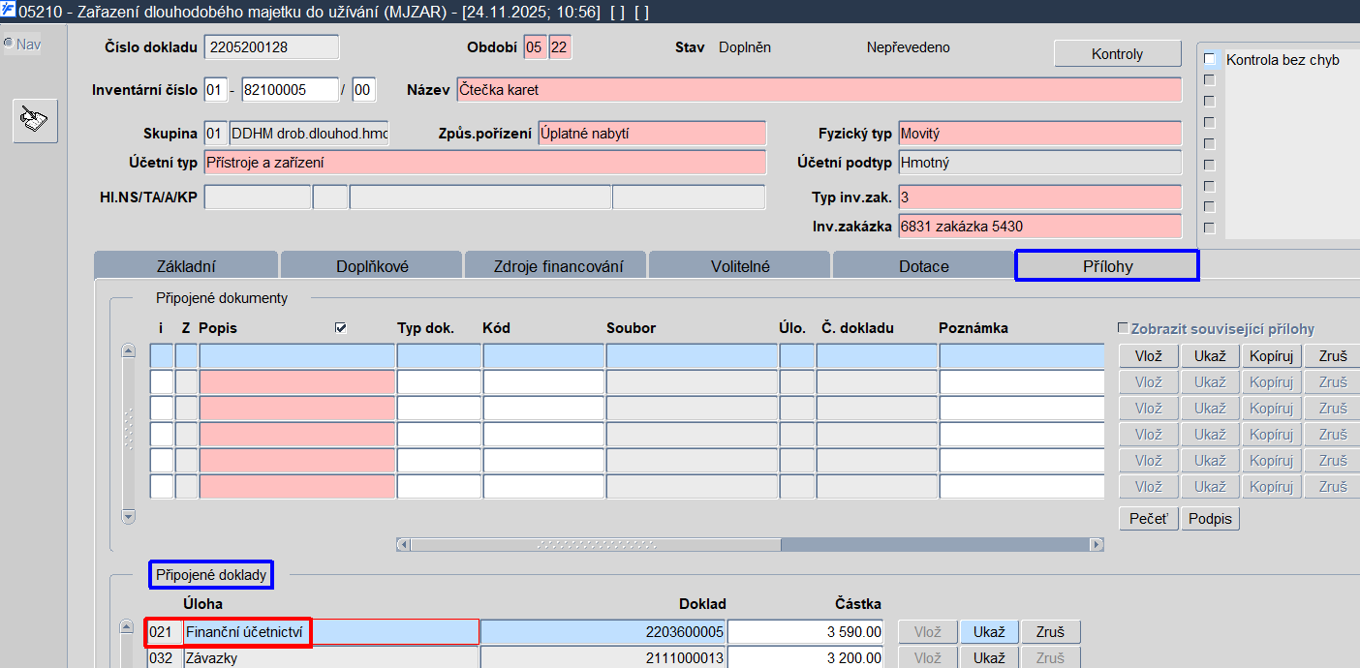Click Období field showing 22
1360x668 pixels.
click(560, 47)
